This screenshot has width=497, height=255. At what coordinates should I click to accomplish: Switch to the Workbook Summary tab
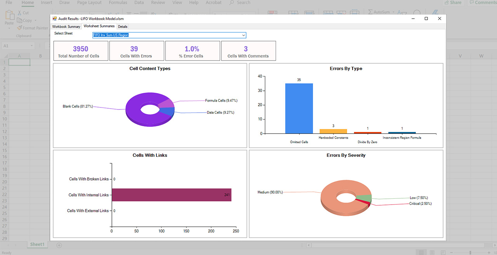tap(66, 27)
